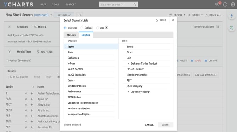Select the REIT list item
The width and height of the screenshot is (237, 132).
pos(146,80)
